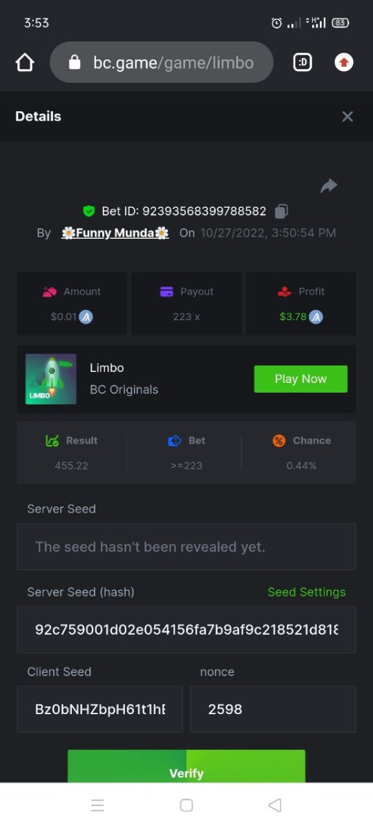Image resolution: width=373 pixels, height=828 pixels.
Task: Tap the red upload arrow icon
Action: click(x=344, y=63)
